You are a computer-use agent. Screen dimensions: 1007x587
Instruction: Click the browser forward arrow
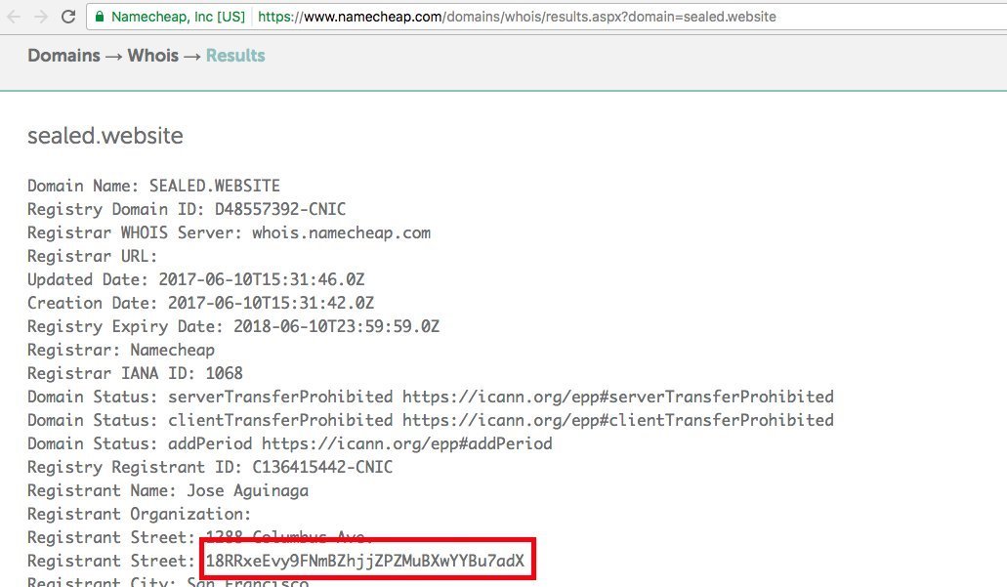coord(40,17)
